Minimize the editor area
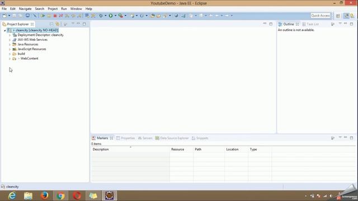Viewport: 358px width, 201px height. (265, 23)
